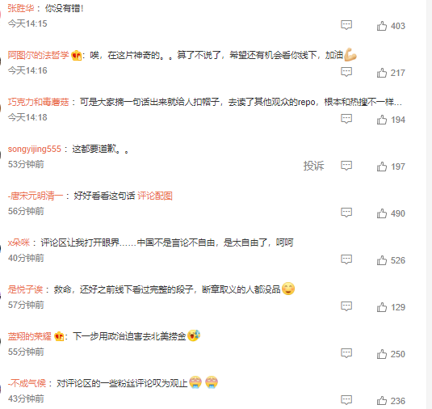Image resolution: width=432 pixels, height=409 pixels.
Task: Visit 张胜华's profile
Action: [x=21, y=8]
